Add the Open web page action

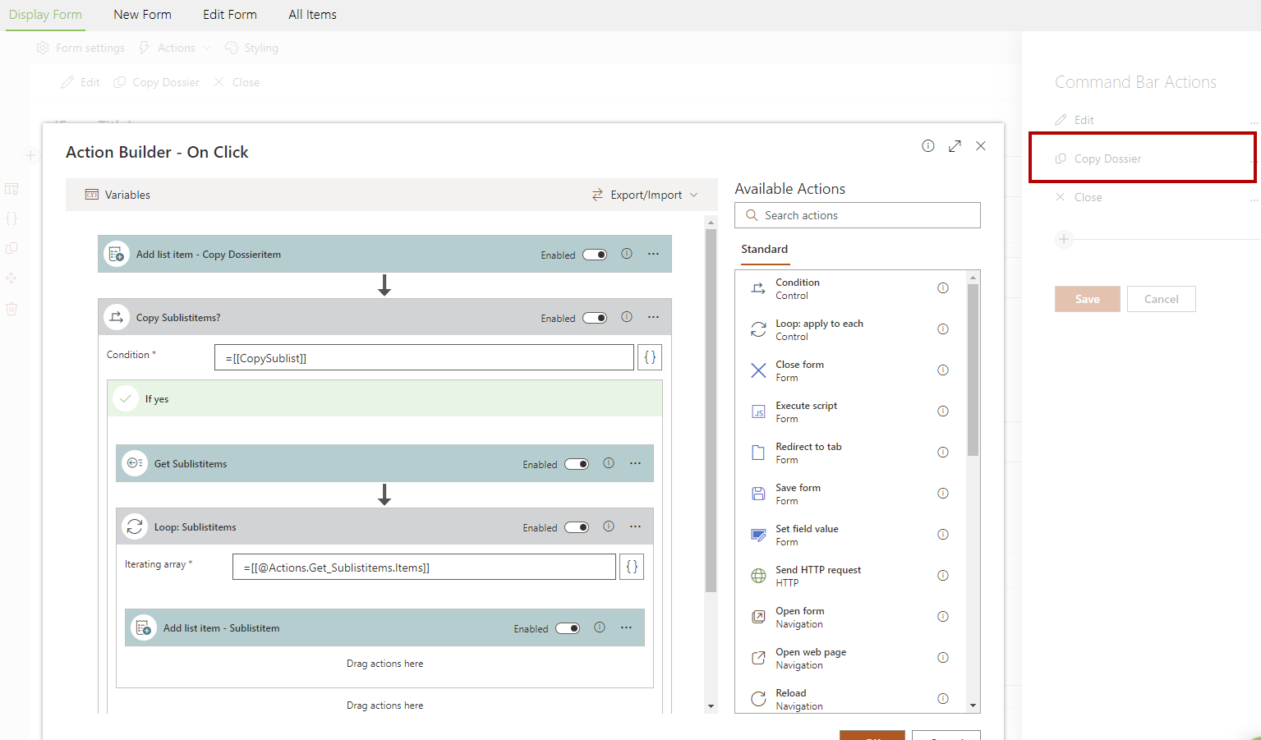click(810, 658)
